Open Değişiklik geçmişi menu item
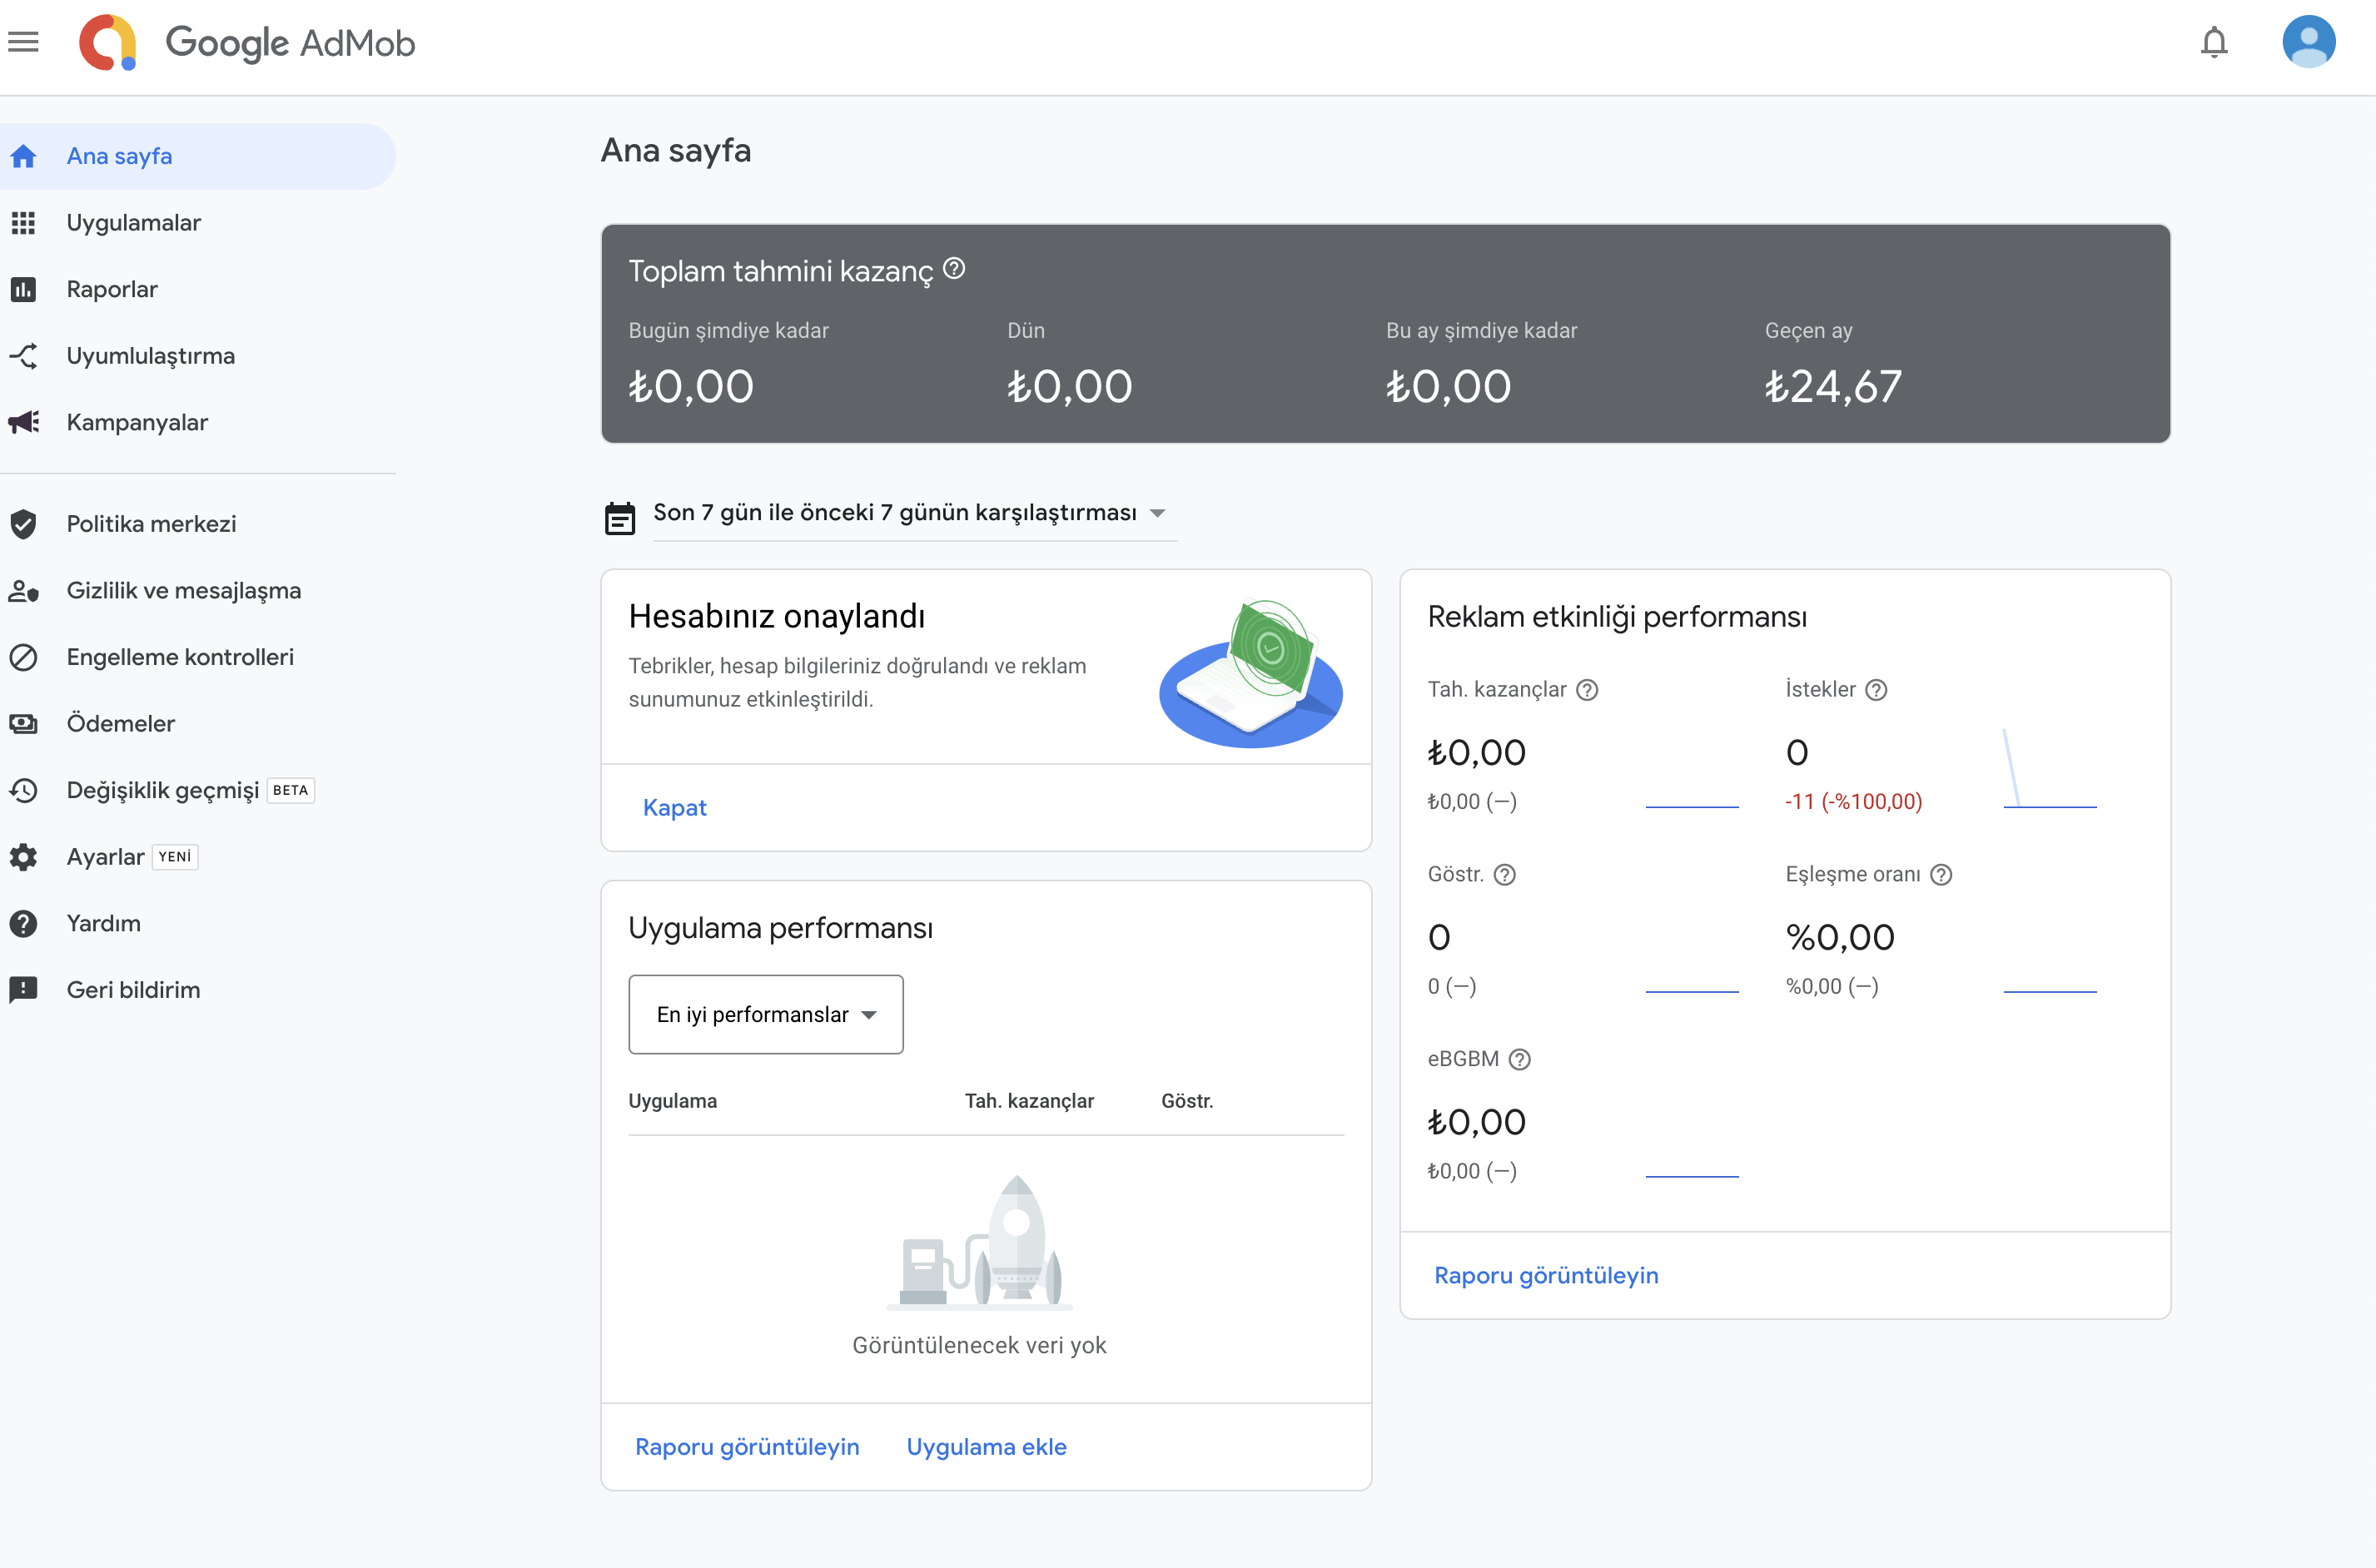Screen dimensions: 2376x1568 click(198, 790)
